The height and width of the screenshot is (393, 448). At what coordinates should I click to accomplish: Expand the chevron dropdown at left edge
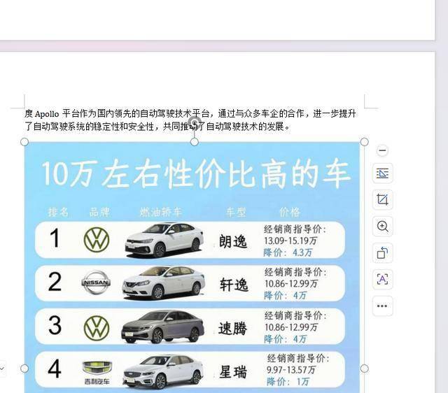(x=1, y=368)
